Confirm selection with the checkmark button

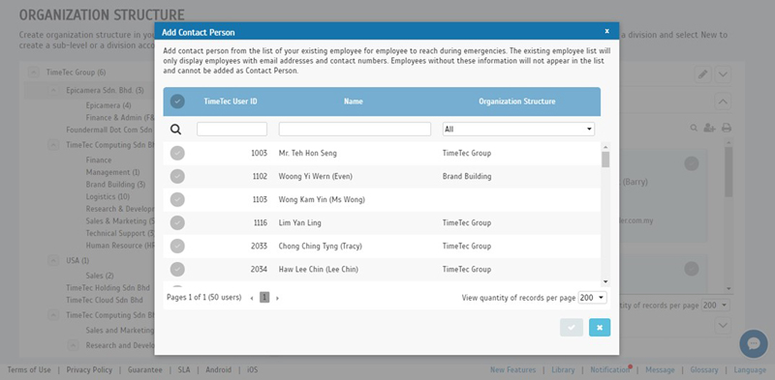coord(572,327)
